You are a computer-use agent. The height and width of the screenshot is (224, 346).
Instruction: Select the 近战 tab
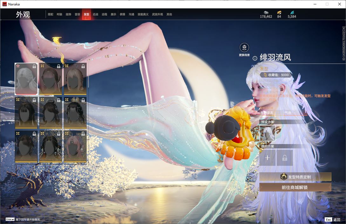95,14
